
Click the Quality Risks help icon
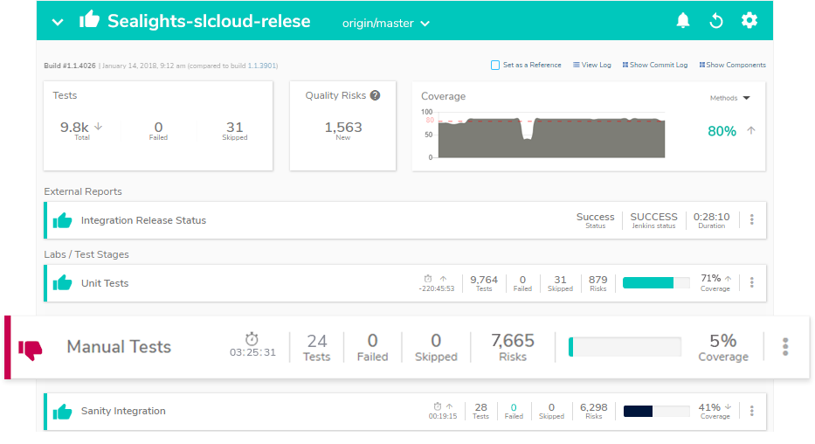(375, 95)
